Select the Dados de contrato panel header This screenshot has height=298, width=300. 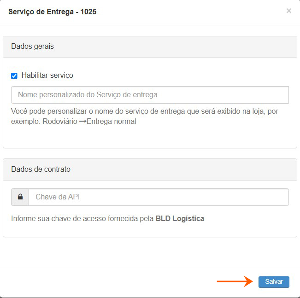click(150, 169)
